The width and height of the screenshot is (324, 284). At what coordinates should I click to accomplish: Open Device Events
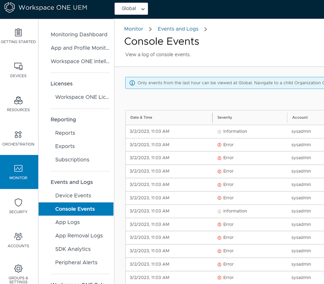[x=73, y=195]
